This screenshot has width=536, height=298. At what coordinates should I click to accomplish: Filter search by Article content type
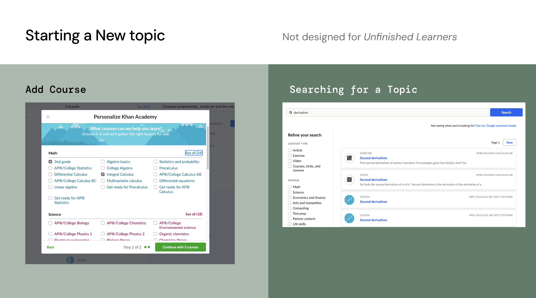289,150
